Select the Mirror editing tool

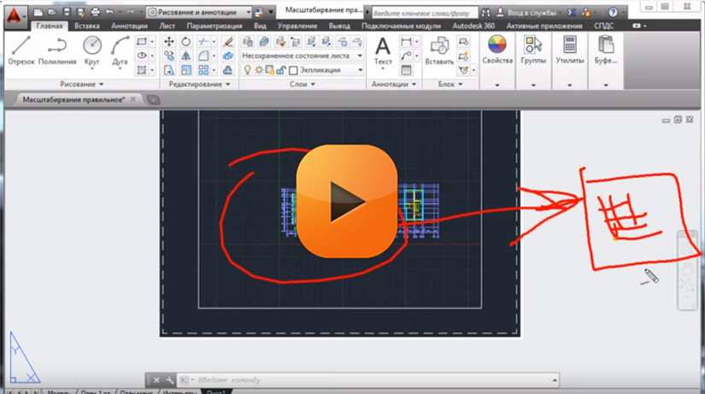(x=185, y=56)
